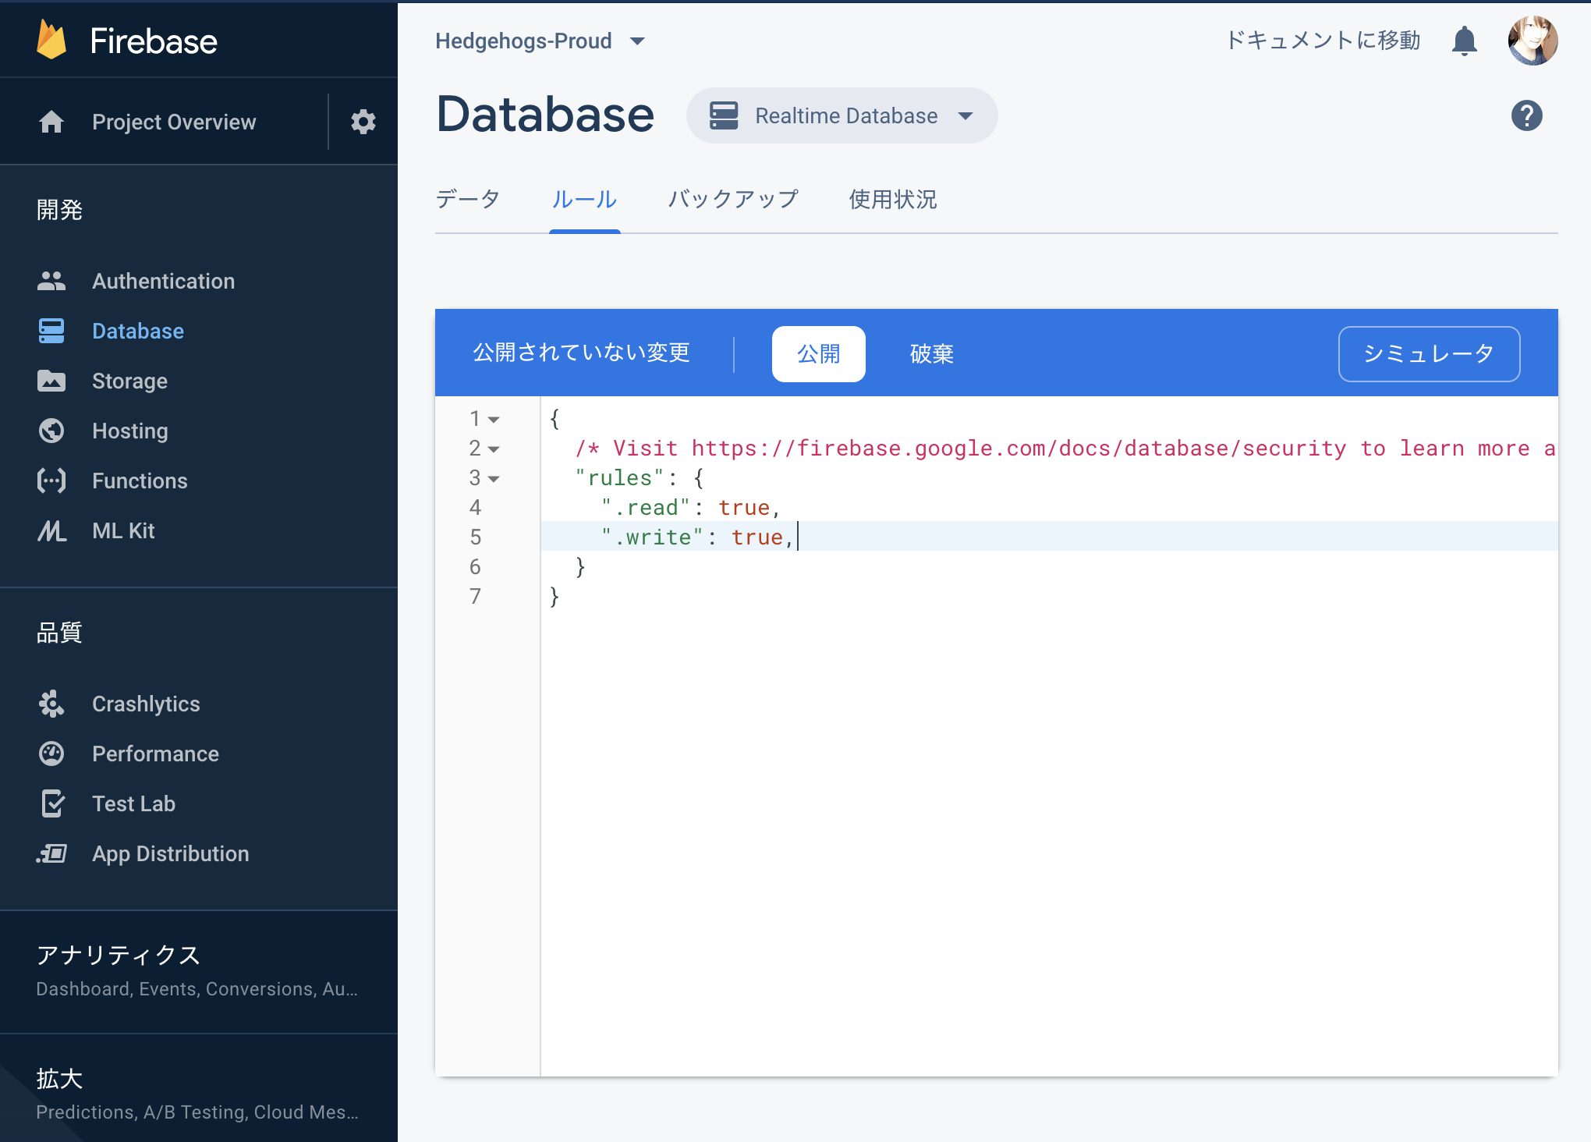
Task: Select the ML Kit icon
Action: [x=51, y=530]
